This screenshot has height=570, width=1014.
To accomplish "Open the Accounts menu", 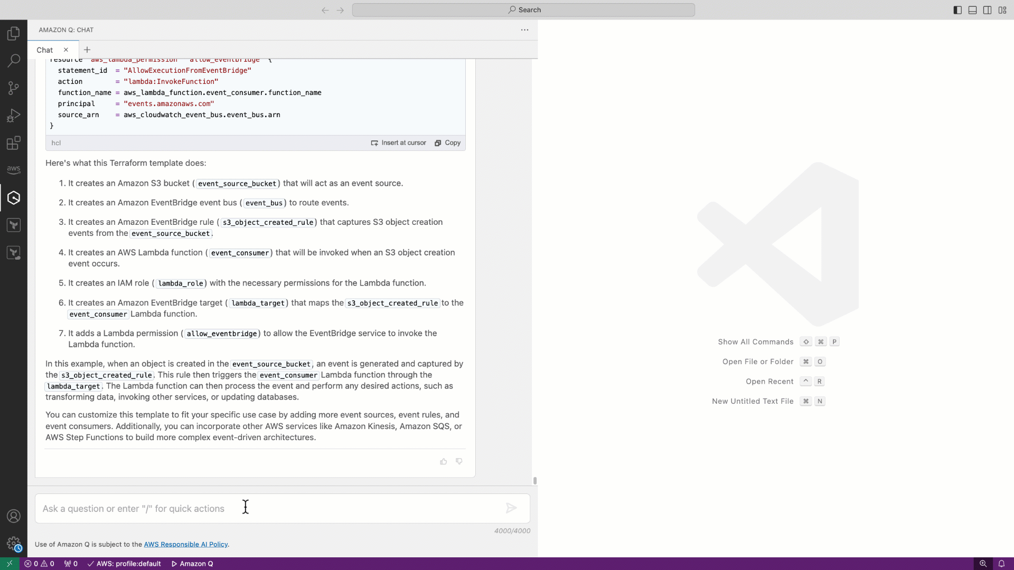I will click(14, 516).
